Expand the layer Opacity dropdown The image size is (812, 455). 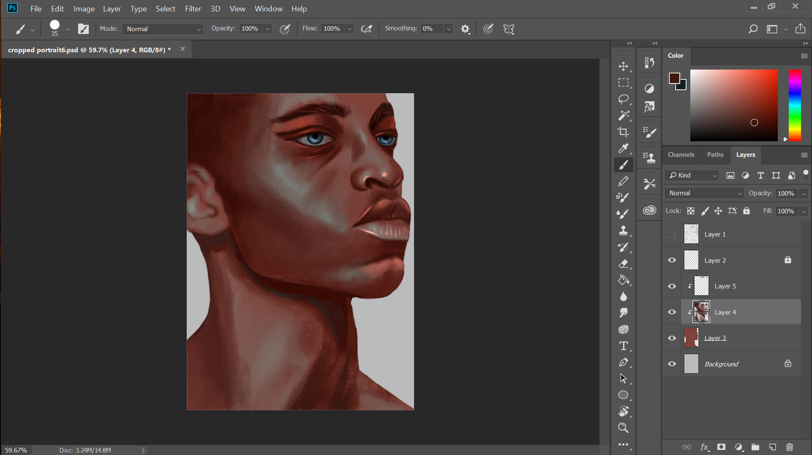804,193
